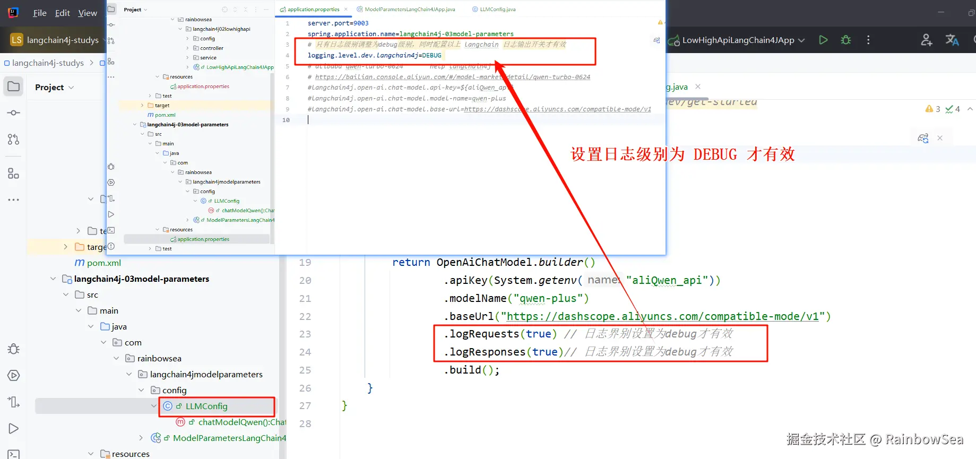Click Terminal icon in inset sidebar
Viewport: 976px width, 459px height.
(x=111, y=230)
